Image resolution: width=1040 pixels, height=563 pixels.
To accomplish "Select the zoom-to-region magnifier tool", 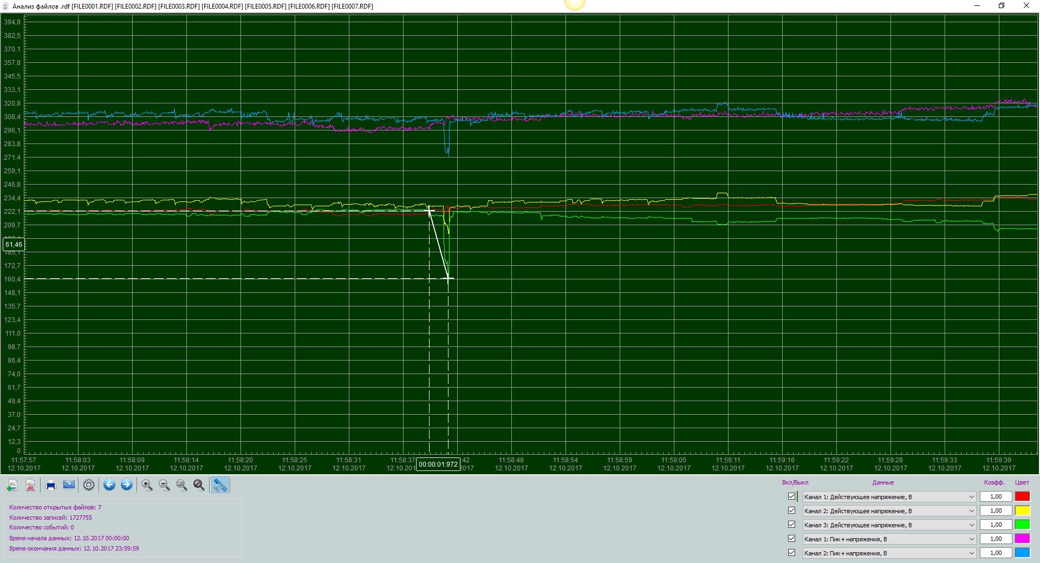I will (182, 485).
